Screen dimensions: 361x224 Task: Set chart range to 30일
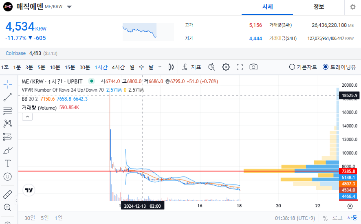click(x=30, y=218)
